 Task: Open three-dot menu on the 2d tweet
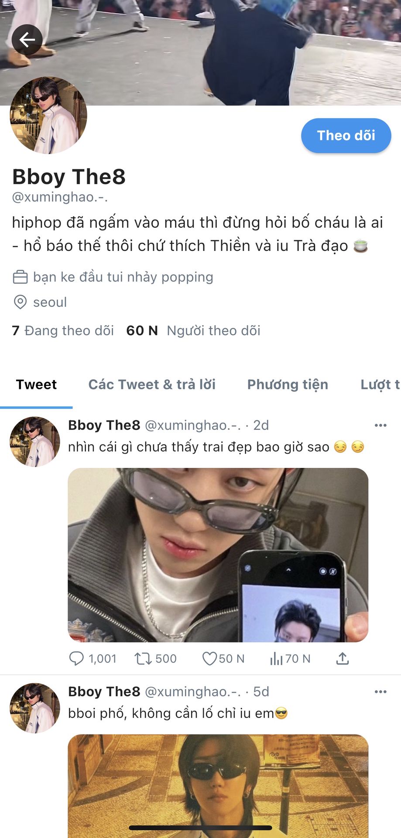(380, 425)
